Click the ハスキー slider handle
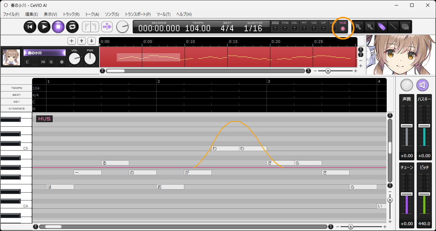This screenshot has height=231, width=436. [x=424, y=126]
